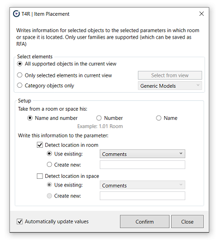Click the Select from view button
The height and width of the screenshot is (241, 218).
(x=170, y=75)
